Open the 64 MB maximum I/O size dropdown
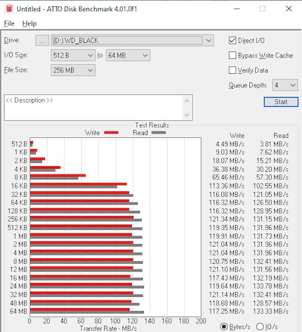The width and height of the screenshot is (302, 332). 128,56
